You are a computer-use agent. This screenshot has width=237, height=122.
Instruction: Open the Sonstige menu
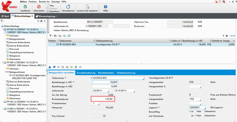56,2
